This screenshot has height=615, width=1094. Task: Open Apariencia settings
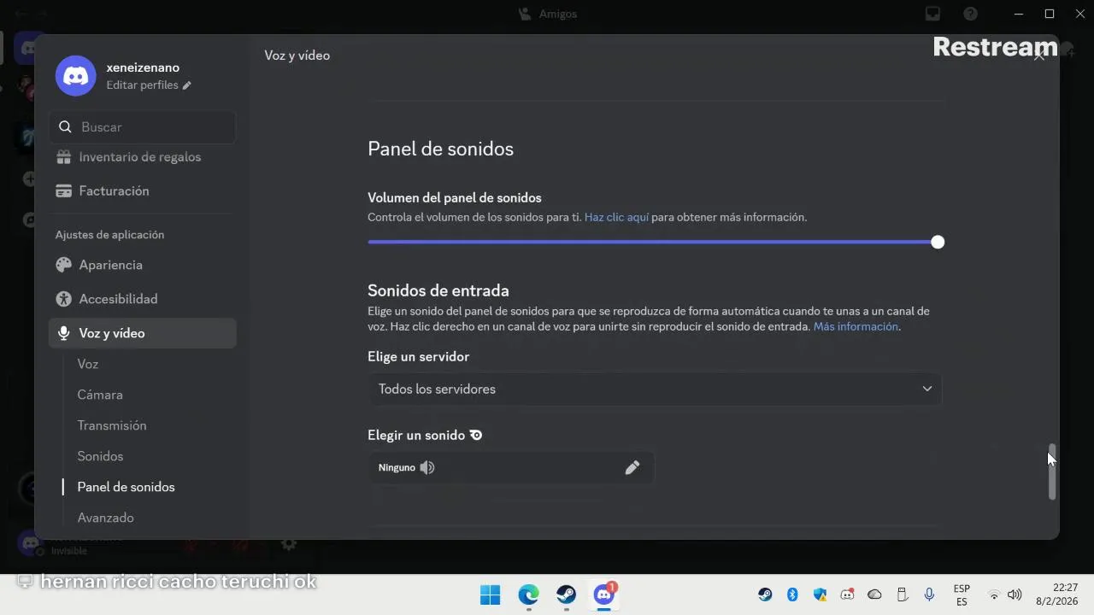pos(142,265)
